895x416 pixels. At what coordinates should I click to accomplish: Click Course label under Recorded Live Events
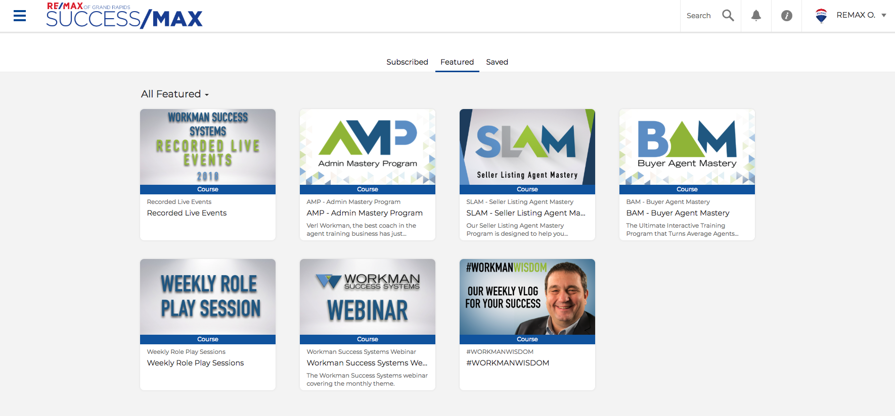[208, 189]
